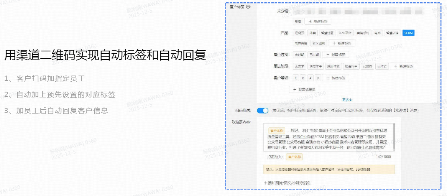
Task: Click the plus 新建标签组 button
Action: 304,89
